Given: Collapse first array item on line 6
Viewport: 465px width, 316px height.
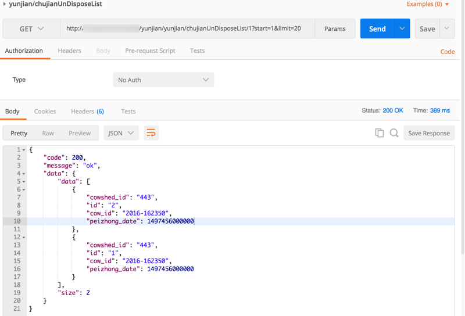Looking at the screenshot, I should [24, 190].
